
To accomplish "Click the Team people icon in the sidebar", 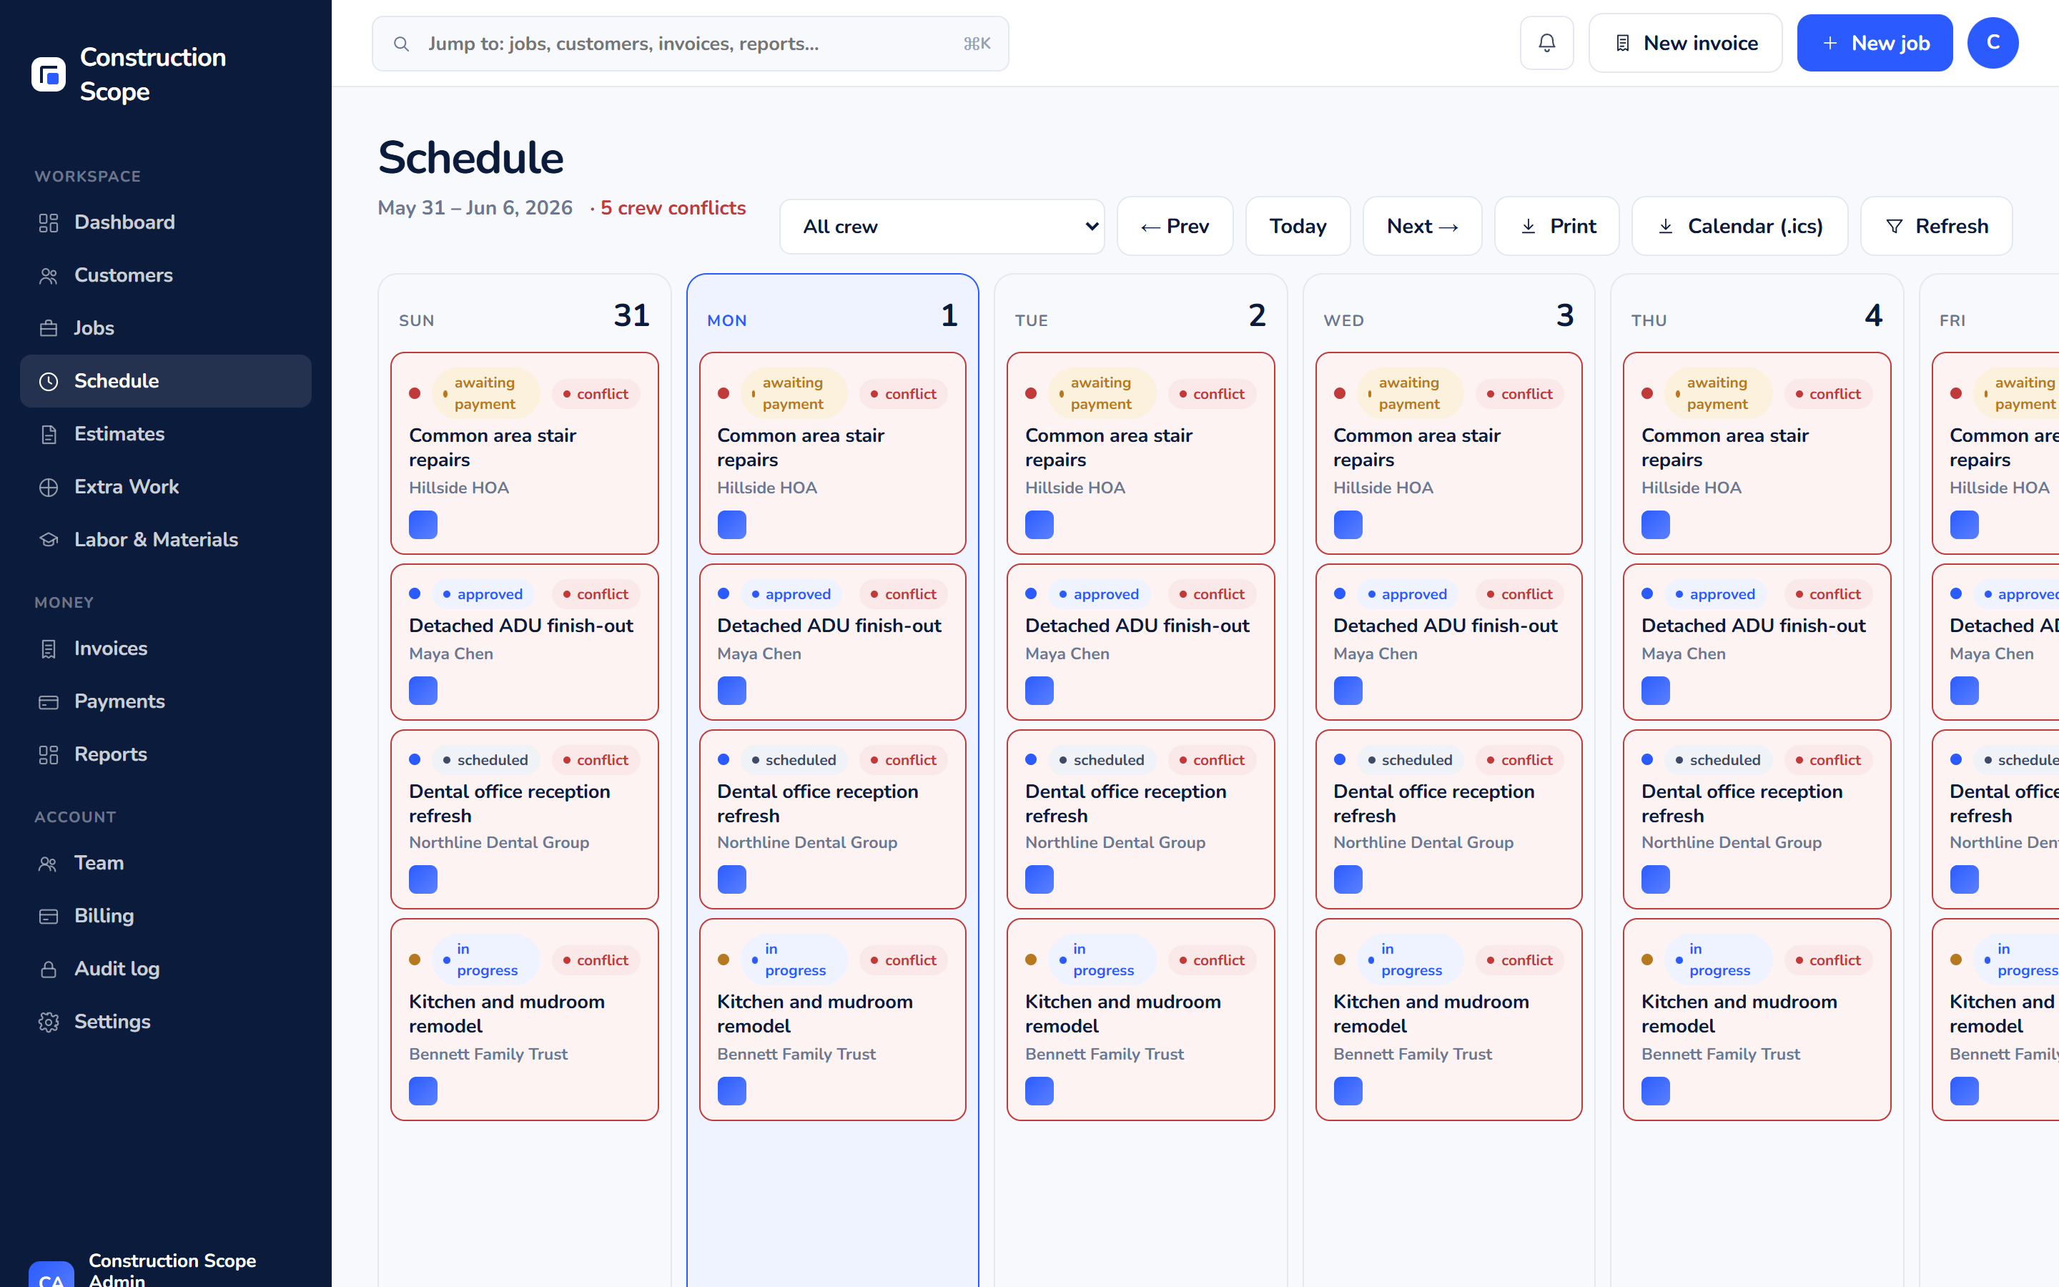I will pos(49,863).
